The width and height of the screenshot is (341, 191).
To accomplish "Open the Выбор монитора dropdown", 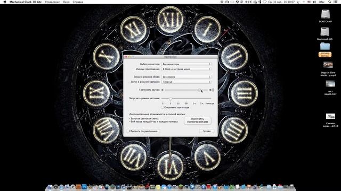I will tap(186, 64).
